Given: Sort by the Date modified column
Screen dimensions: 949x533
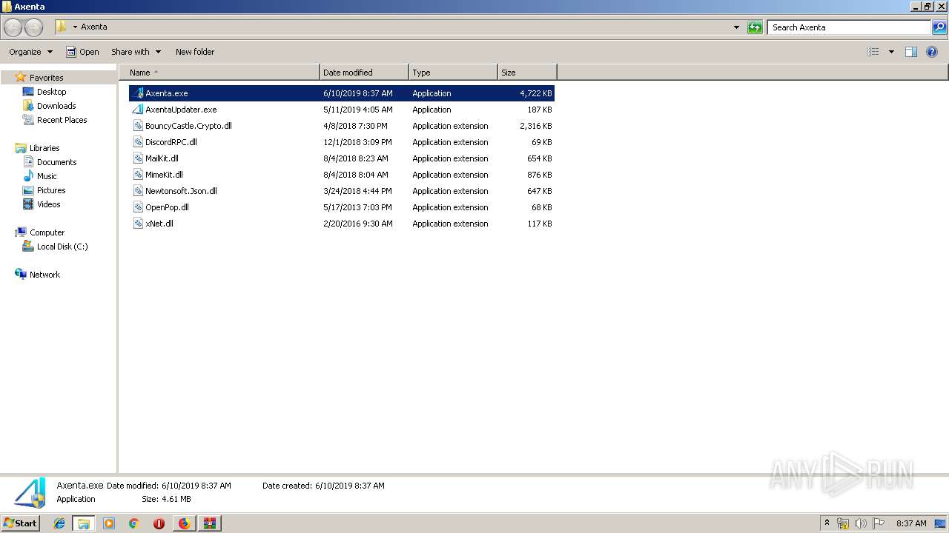Looking at the screenshot, I should pos(364,73).
